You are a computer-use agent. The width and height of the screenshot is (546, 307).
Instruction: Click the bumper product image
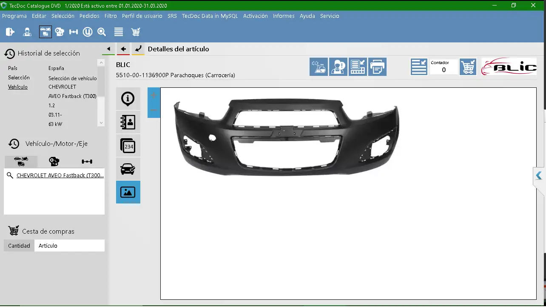(x=287, y=137)
